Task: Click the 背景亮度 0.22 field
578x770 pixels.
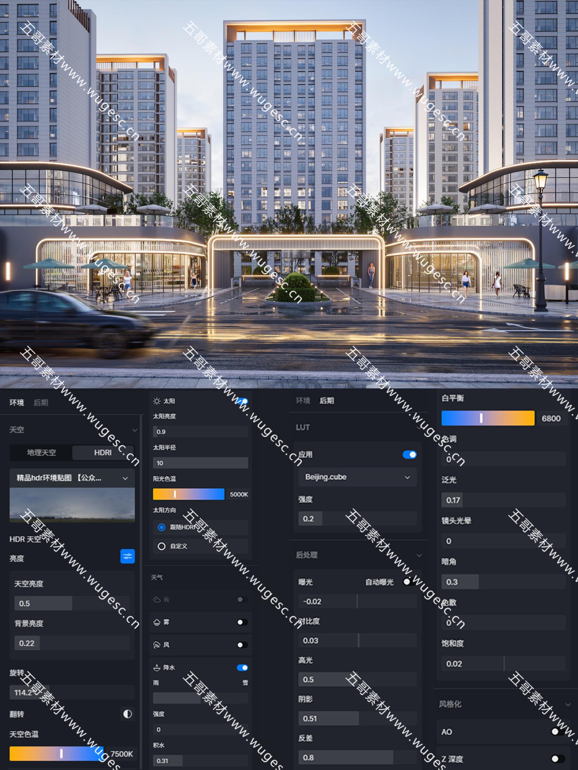Action: [72, 643]
